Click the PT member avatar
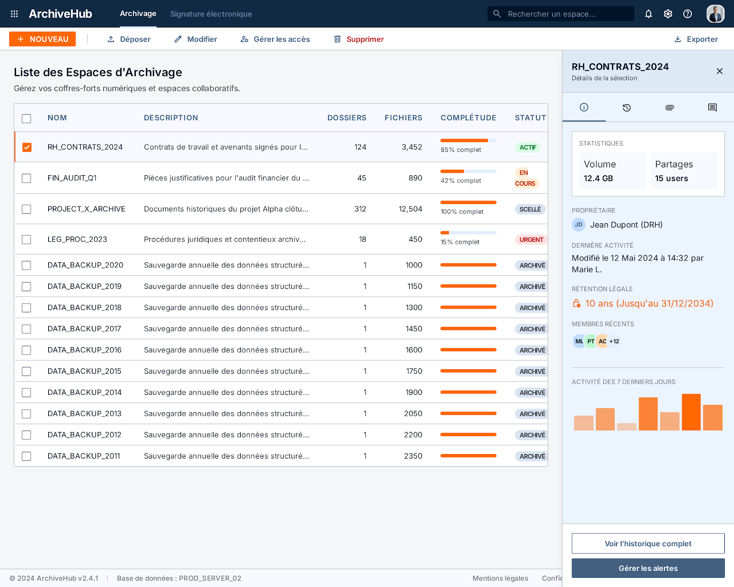The height and width of the screenshot is (587, 734). click(x=591, y=341)
